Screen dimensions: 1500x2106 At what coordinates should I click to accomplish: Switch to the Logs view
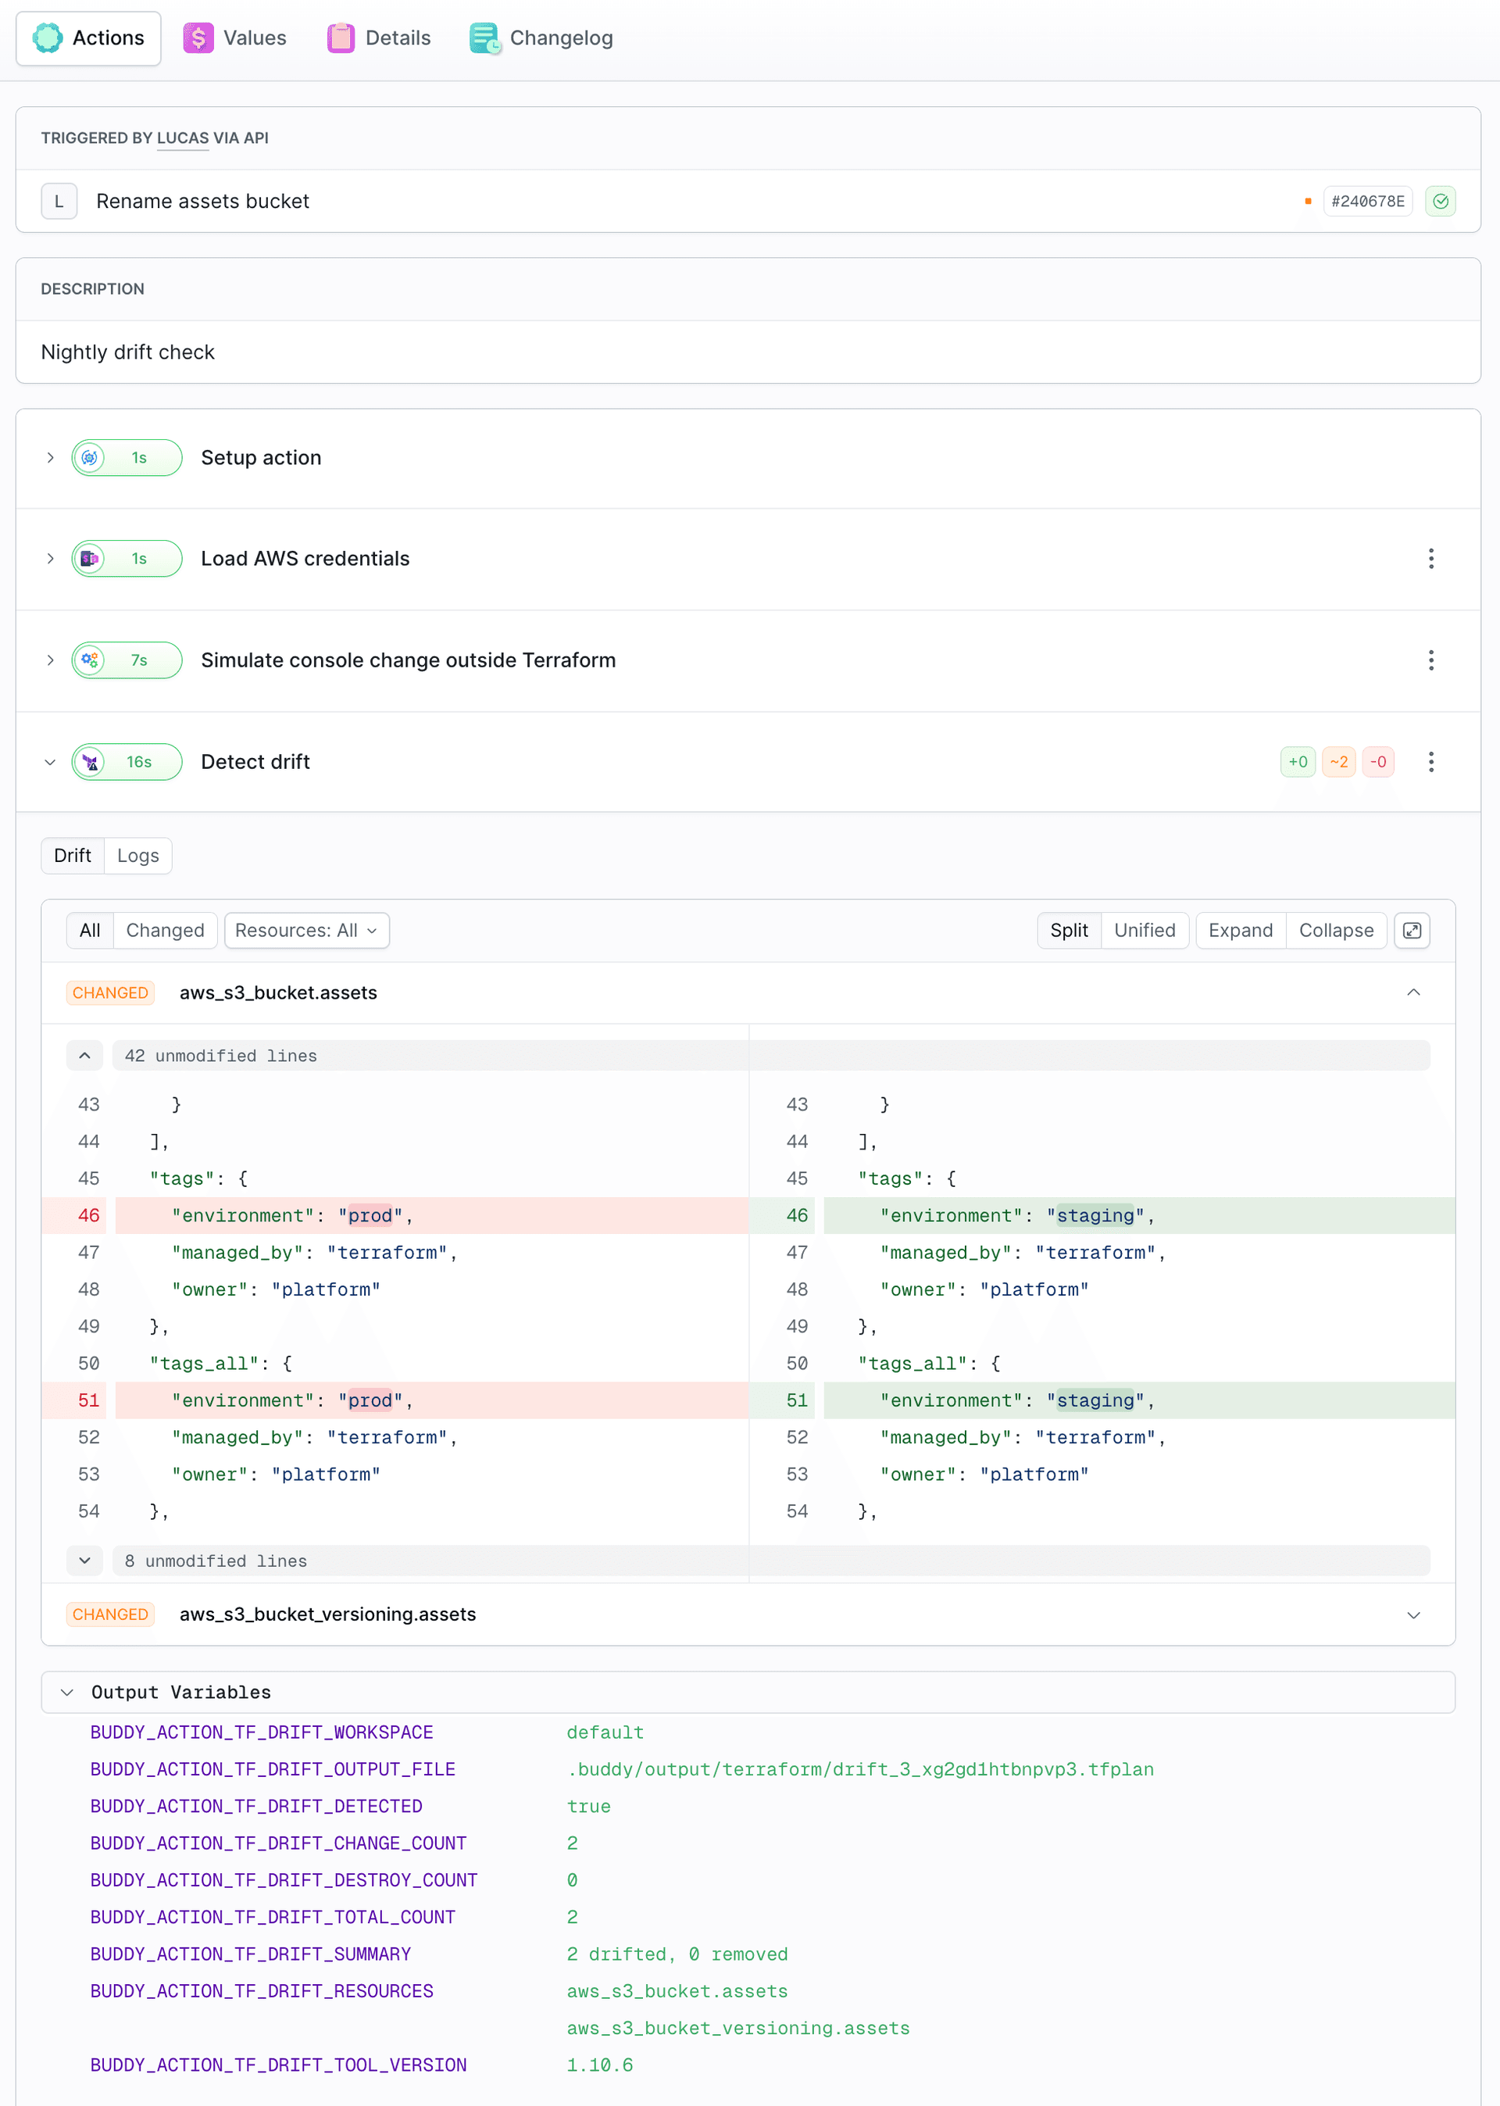(138, 856)
